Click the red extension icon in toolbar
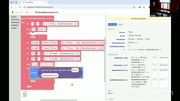The height and width of the screenshot is (101, 180). tap(139, 7)
